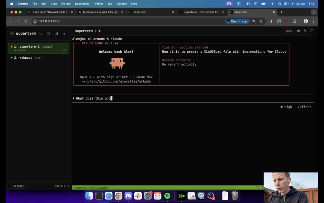Click the zoom magnifier in address bar
The width and height of the screenshot is (324, 203).
pos(254,21)
